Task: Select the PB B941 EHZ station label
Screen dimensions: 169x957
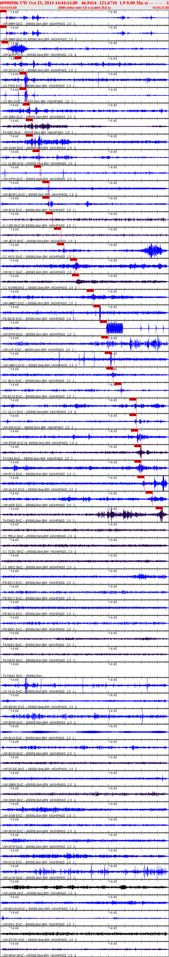Action: pos(39,630)
